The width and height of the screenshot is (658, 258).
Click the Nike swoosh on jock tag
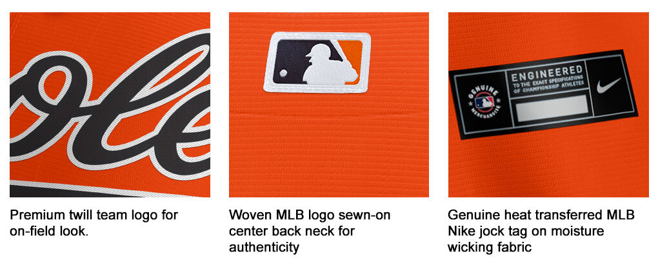[x=608, y=85]
